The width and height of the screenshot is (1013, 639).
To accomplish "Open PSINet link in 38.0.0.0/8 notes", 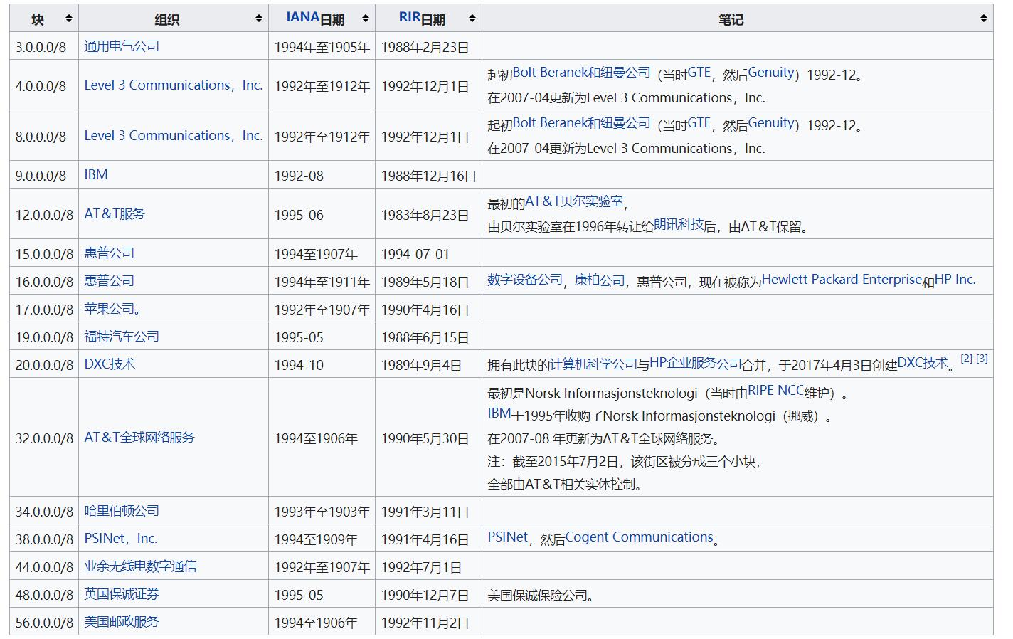I will 508,537.
